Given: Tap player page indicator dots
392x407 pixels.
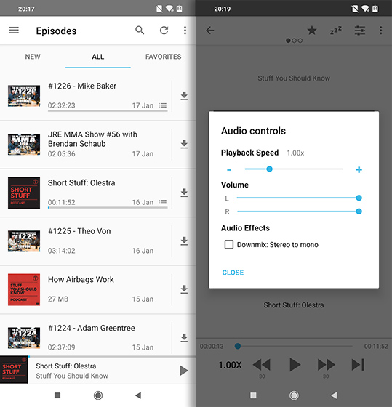Looking at the screenshot, I should [x=294, y=41].
